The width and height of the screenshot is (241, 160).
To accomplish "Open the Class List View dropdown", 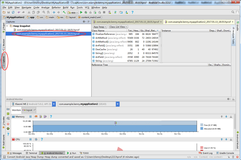I will click(x=118, y=27).
